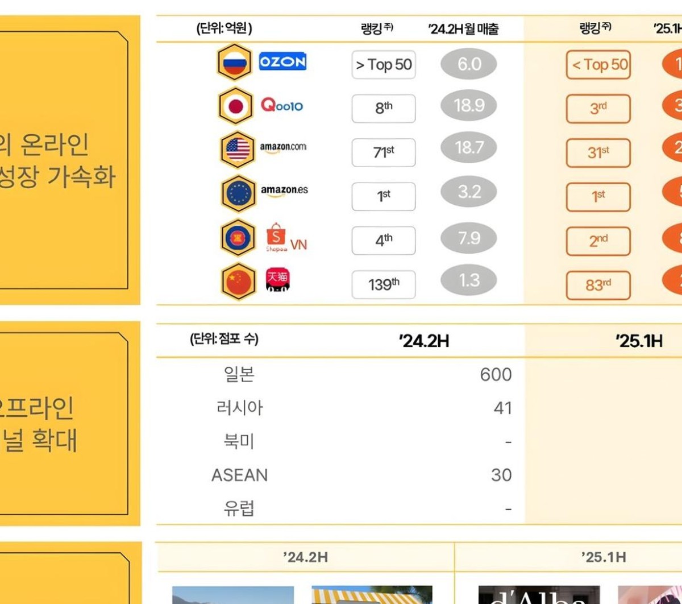
Task: Click the Russian flag hexagon icon
Action: pyautogui.click(x=234, y=62)
